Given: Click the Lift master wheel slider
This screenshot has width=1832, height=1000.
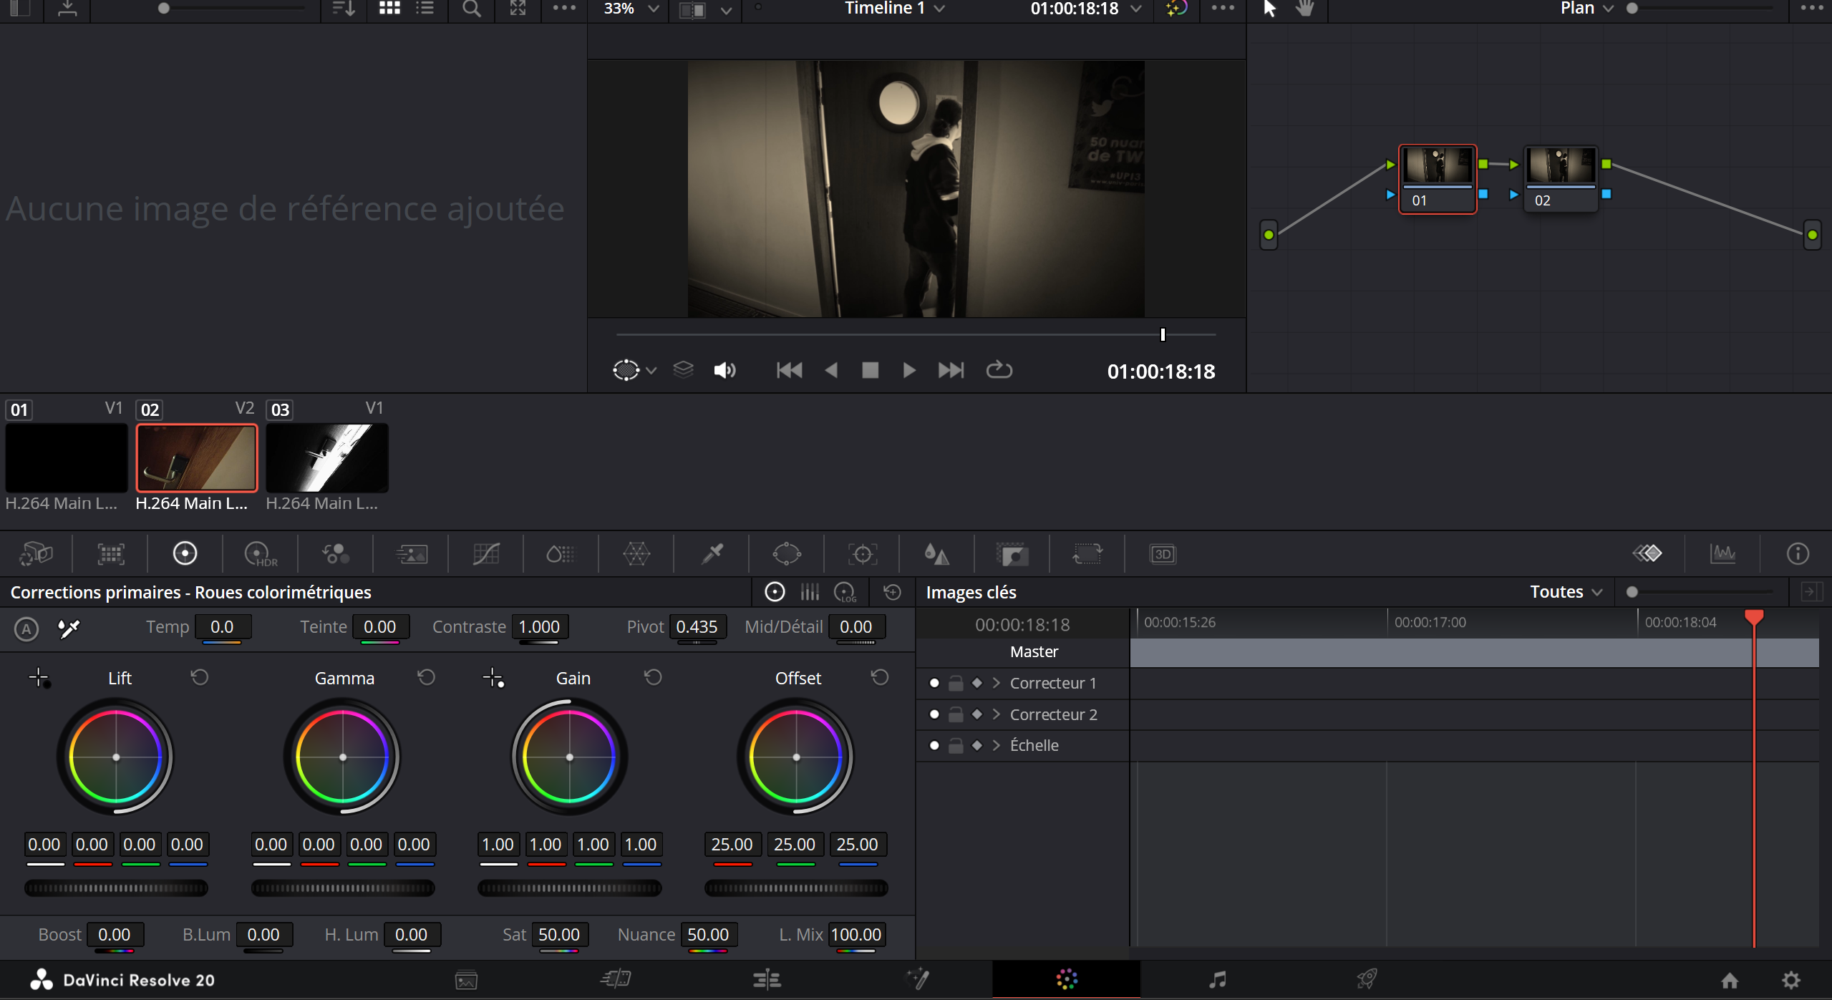Looking at the screenshot, I should pyautogui.click(x=116, y=888).
